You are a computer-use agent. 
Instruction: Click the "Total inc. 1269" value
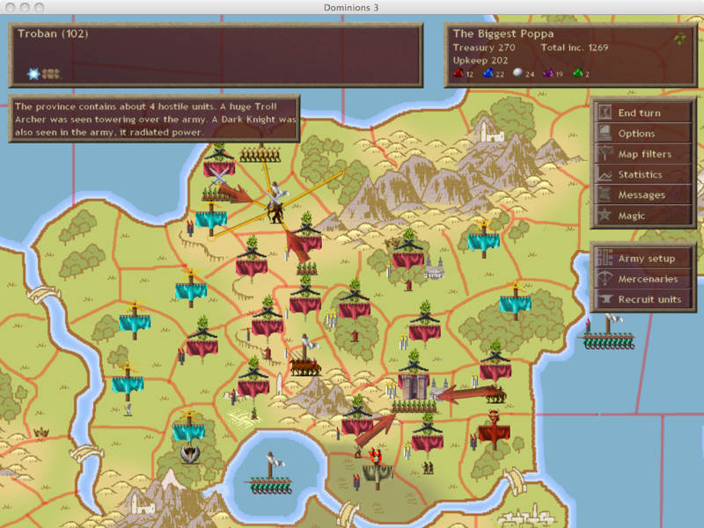(x=575, y=48)
